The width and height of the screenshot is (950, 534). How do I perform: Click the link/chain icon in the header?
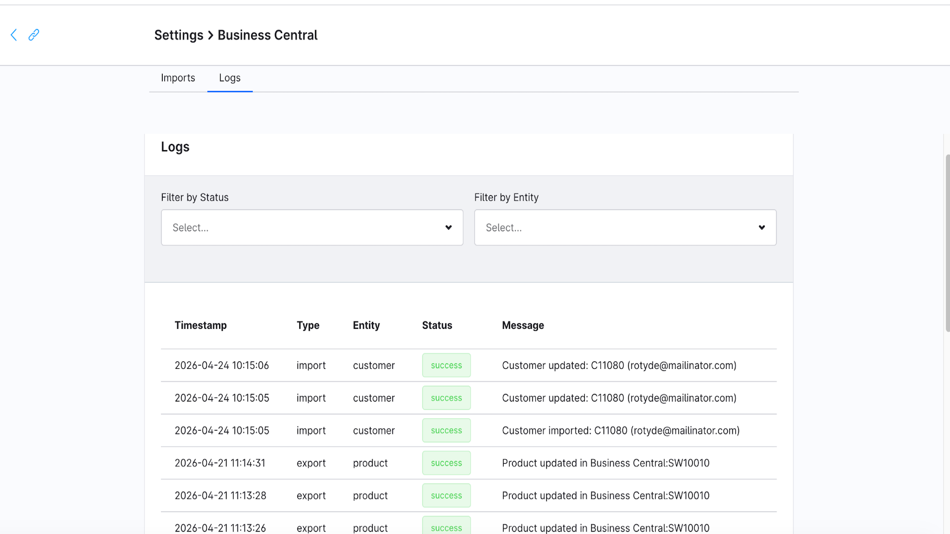[x=34, y=35]
